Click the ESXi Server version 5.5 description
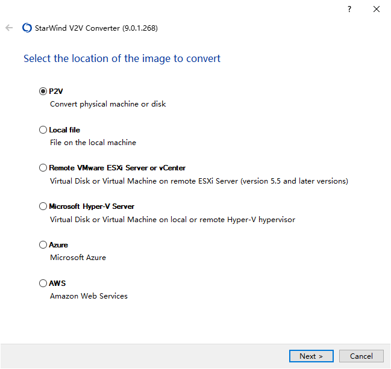 (199, 181)
